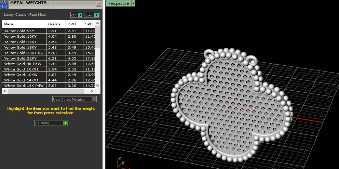Select the Yellow Gold:22KY row
The image size is (339, 169).
[x=49, y=58]
